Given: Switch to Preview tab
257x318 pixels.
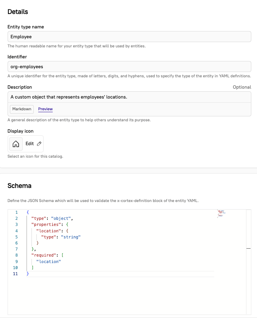Looking at the screenshot, I should click(45, 109).
